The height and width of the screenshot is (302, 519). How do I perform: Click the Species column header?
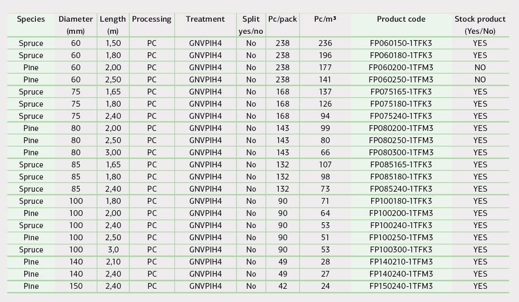click(31, 19)
